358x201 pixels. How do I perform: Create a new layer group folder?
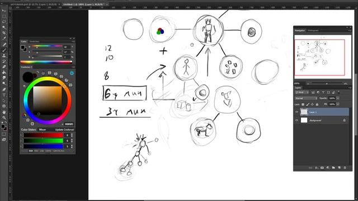tap(333, 167)
